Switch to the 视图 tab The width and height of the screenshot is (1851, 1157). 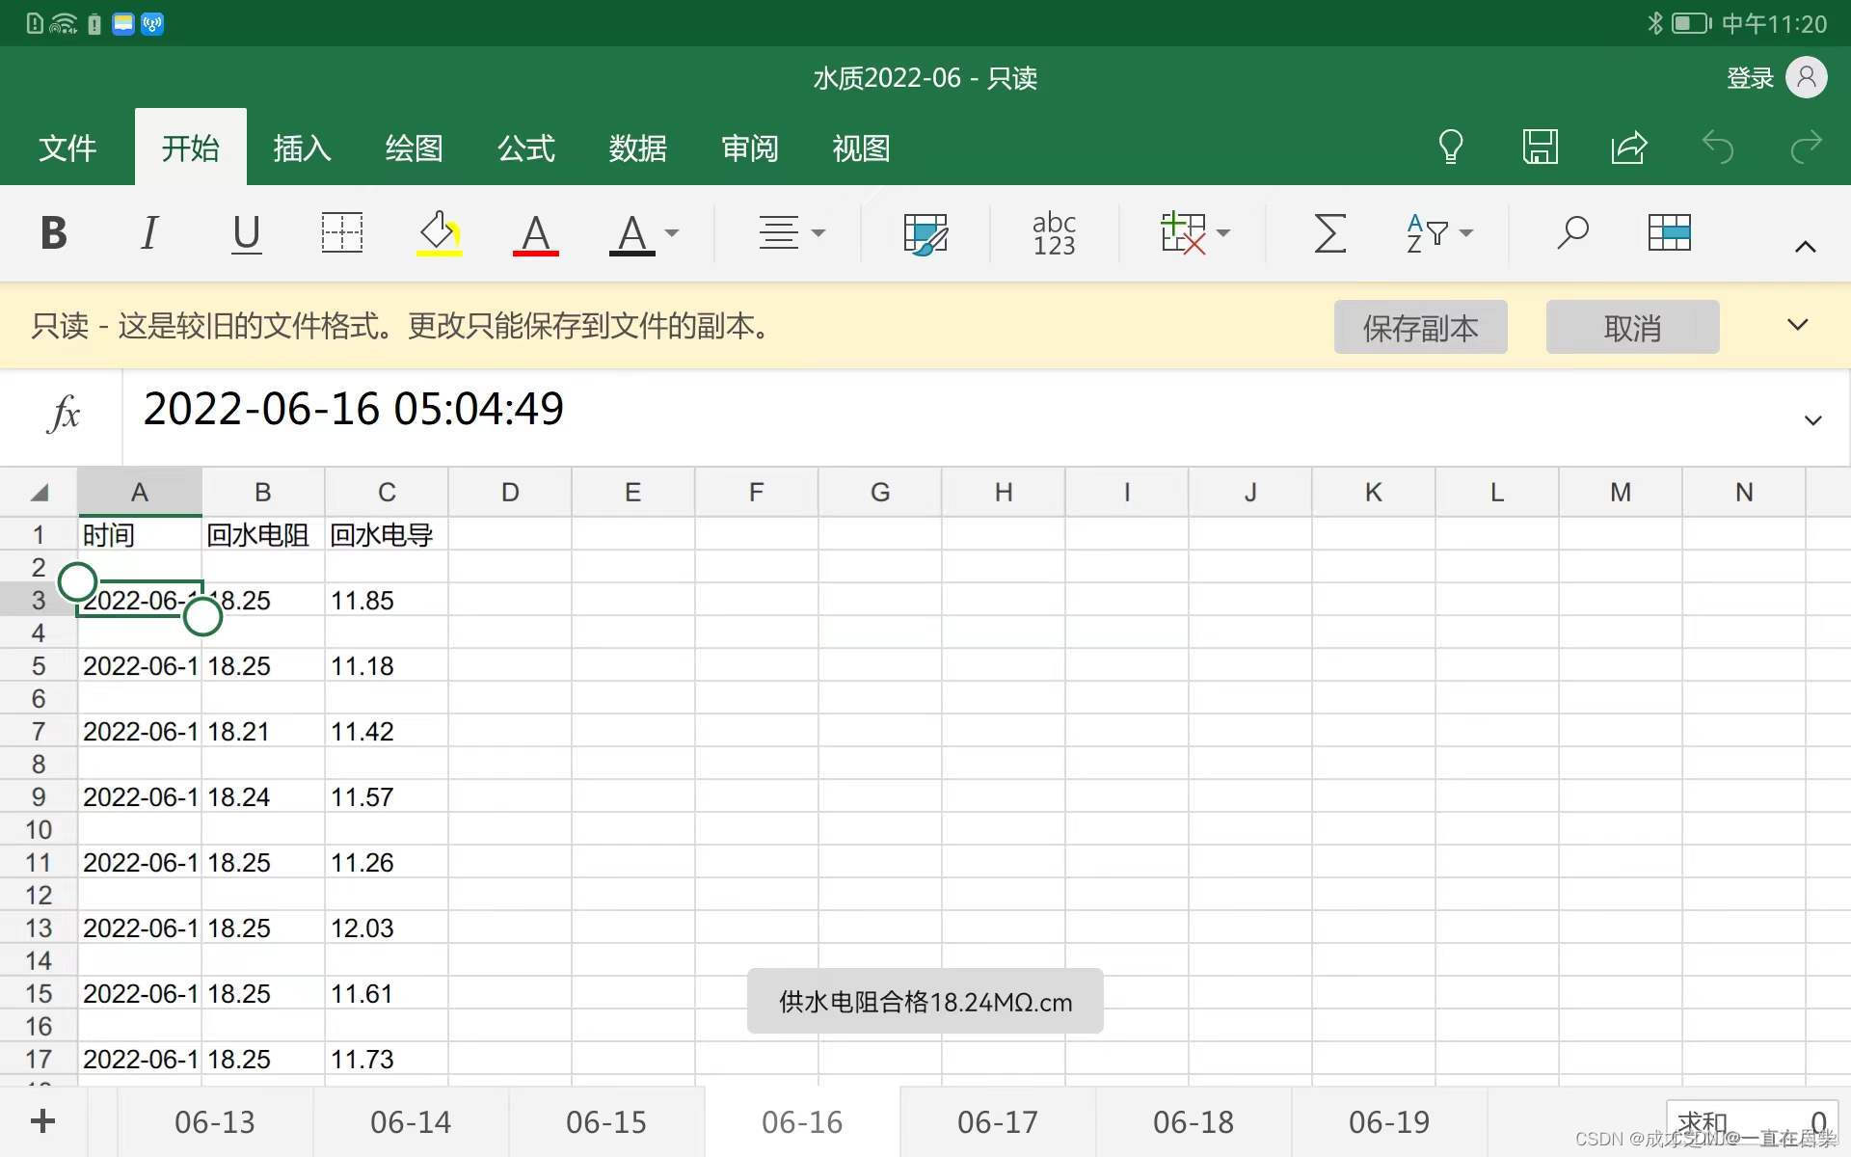point(861,148)
